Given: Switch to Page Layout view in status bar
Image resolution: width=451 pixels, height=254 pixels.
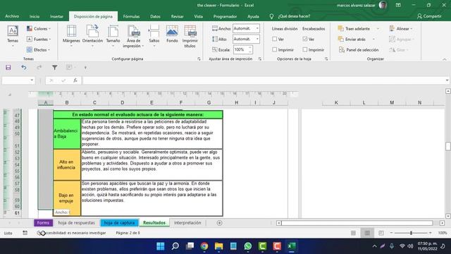Looking at the screenshot, I should [367, 233].
